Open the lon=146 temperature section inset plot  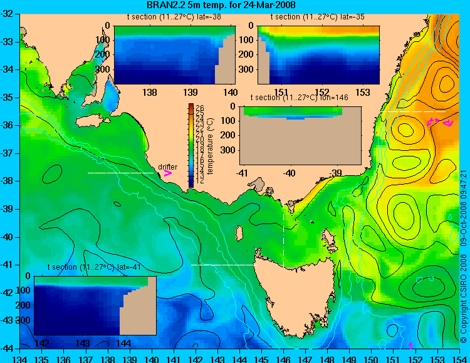point(300,136)
